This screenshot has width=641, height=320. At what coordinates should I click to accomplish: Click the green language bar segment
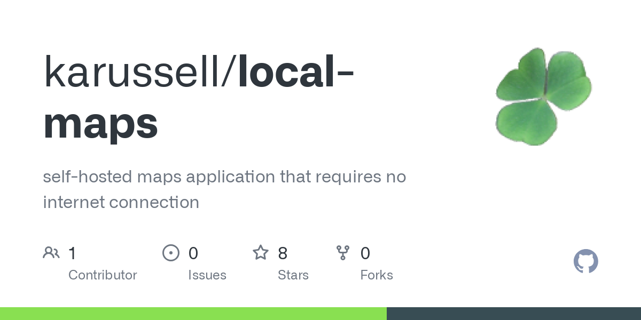[193, 314]
